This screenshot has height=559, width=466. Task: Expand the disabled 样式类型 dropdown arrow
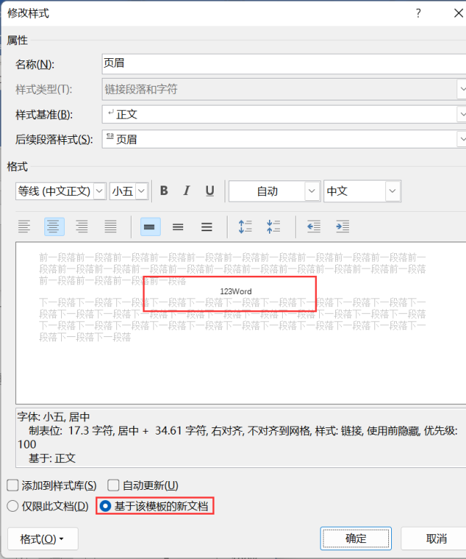point(462,89)
